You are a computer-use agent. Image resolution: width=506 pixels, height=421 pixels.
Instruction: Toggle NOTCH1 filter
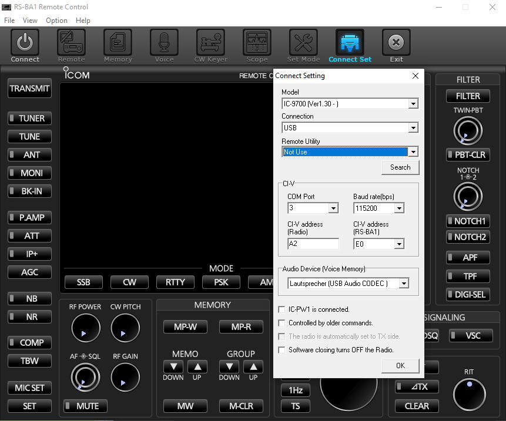click(x=468, y=221)
